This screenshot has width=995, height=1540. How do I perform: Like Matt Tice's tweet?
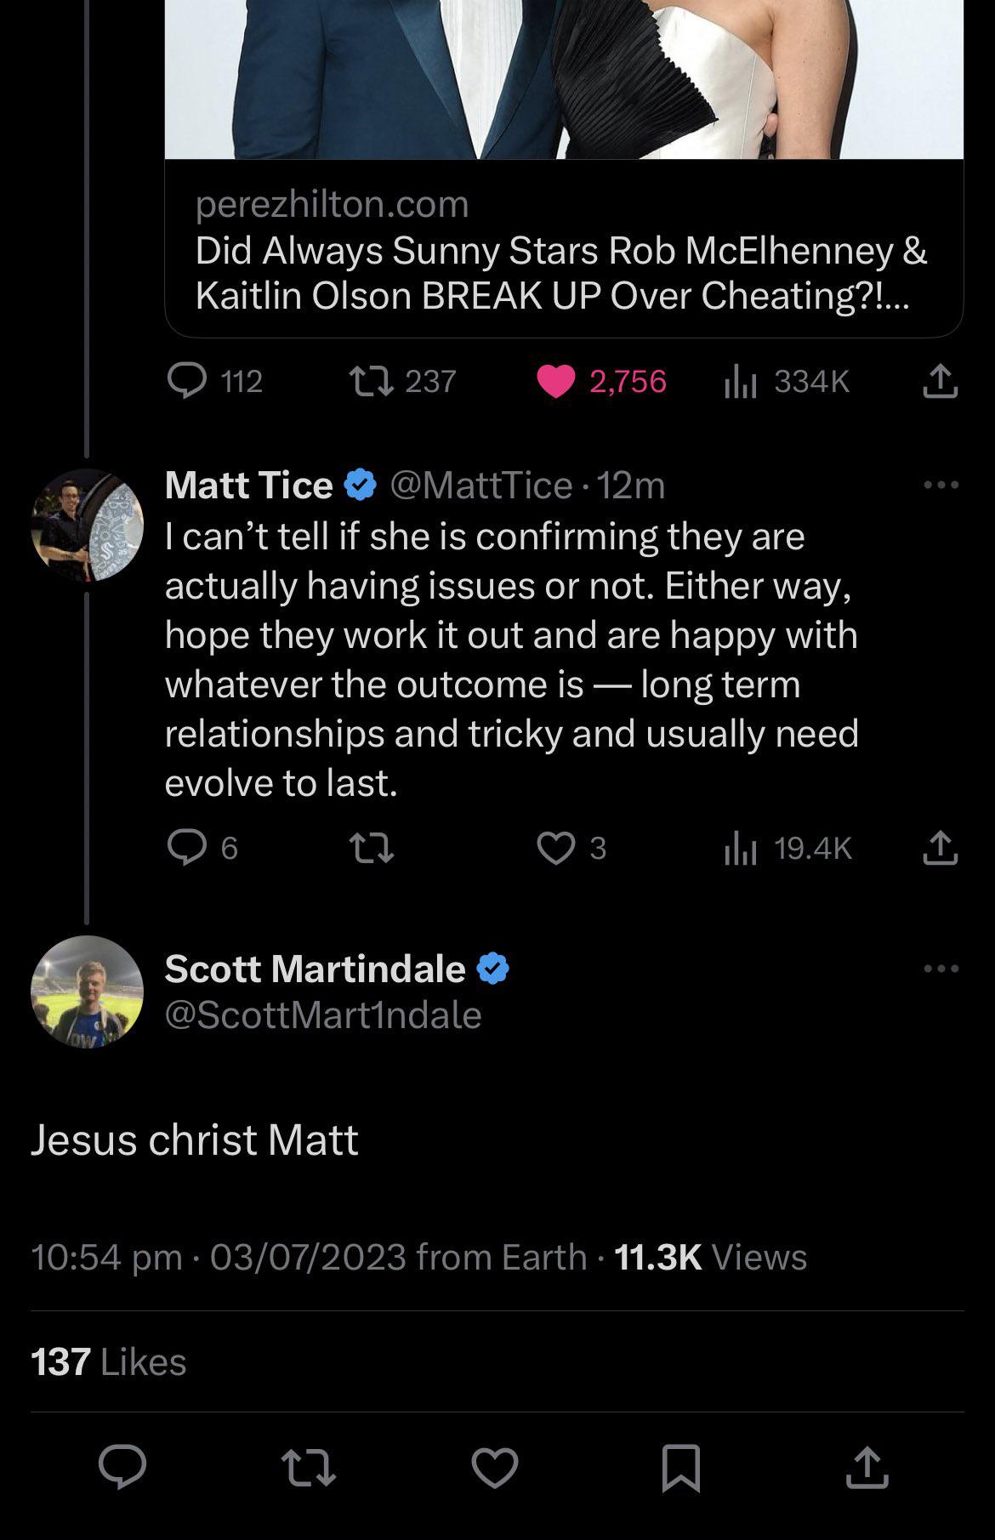coord(556,848)
